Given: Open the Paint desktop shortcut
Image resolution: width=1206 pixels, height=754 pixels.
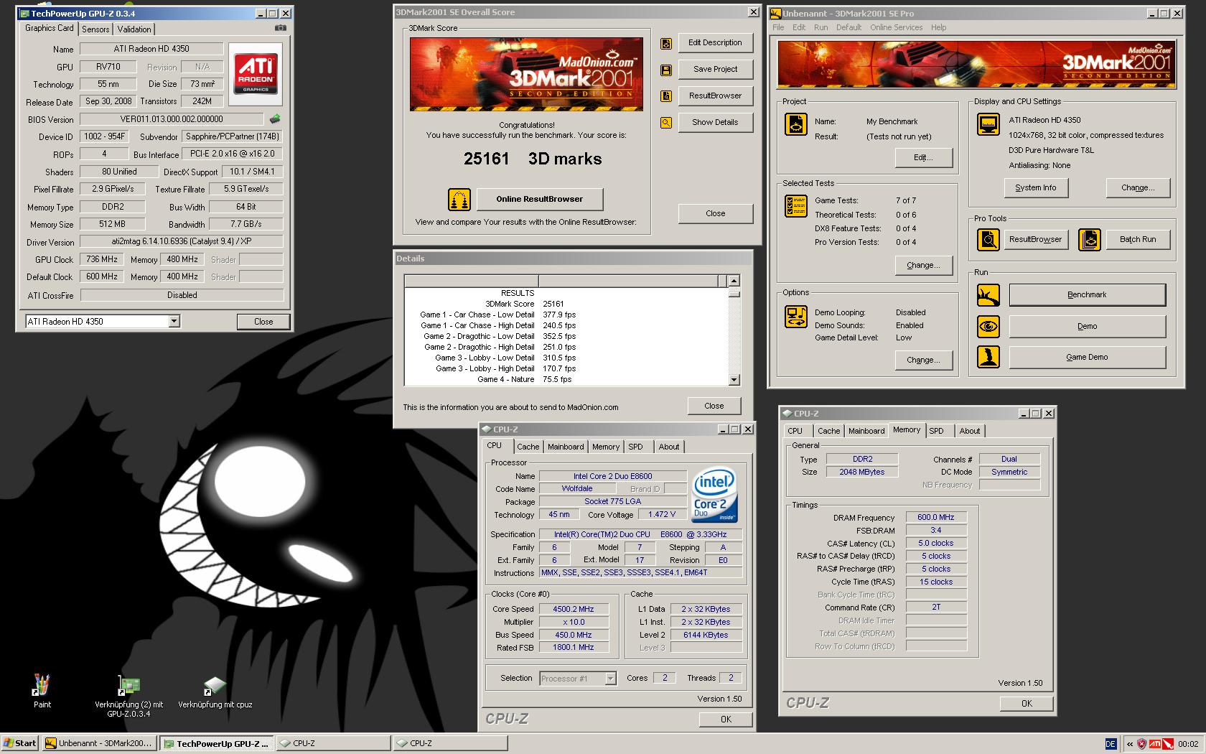Looking at the screenshot, I should (x=42, y=691).
